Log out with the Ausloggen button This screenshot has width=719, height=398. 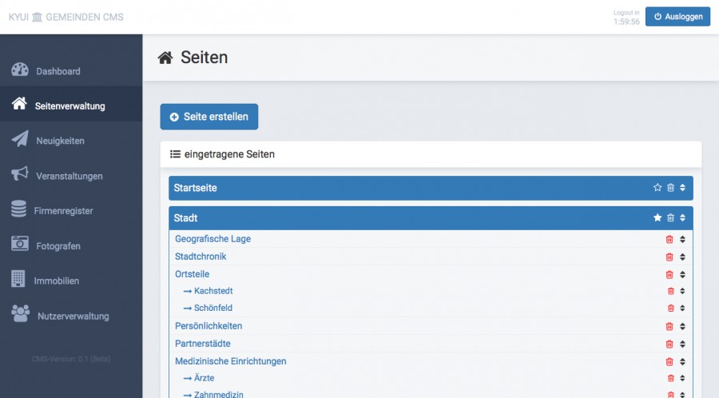[677, 16]
